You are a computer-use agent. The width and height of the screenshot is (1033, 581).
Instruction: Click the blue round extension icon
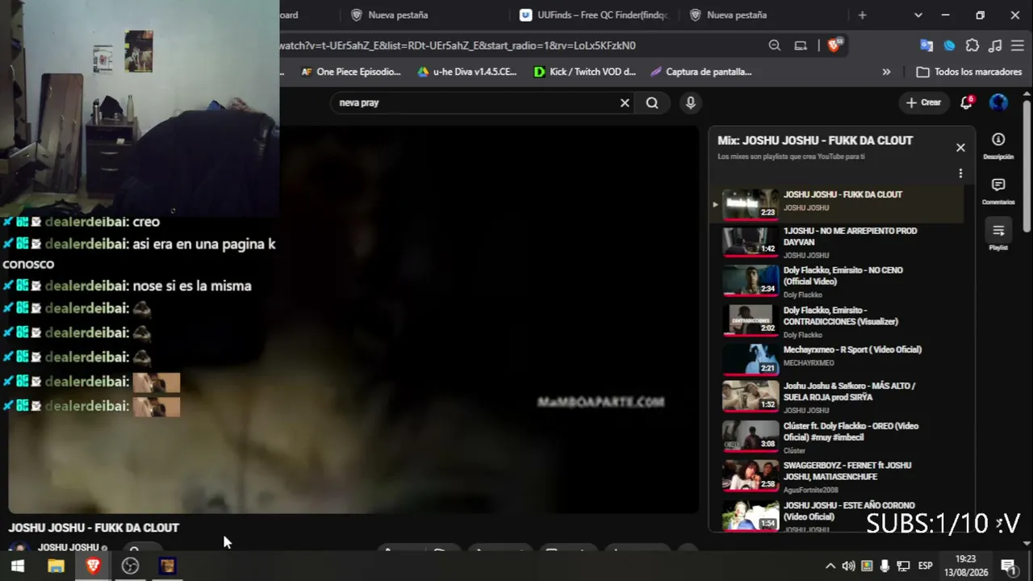coord(950,45)
